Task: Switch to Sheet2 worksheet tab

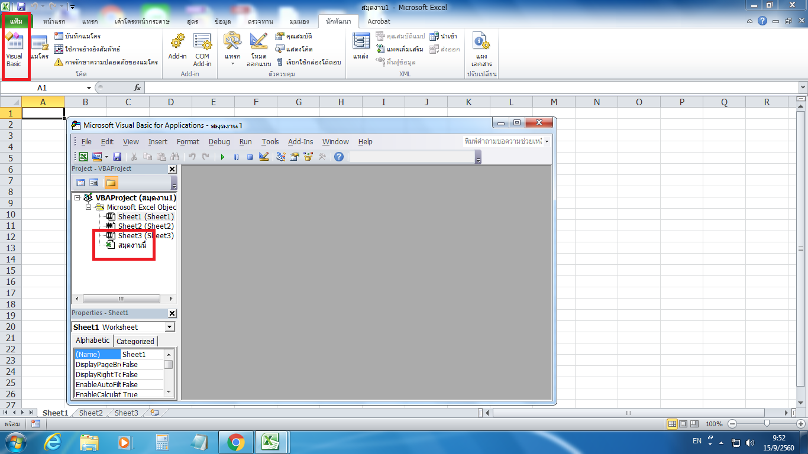Action: click(91, 413)
